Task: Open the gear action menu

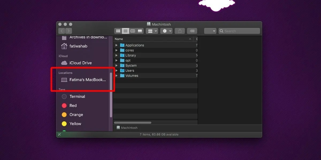Action: 166,31
